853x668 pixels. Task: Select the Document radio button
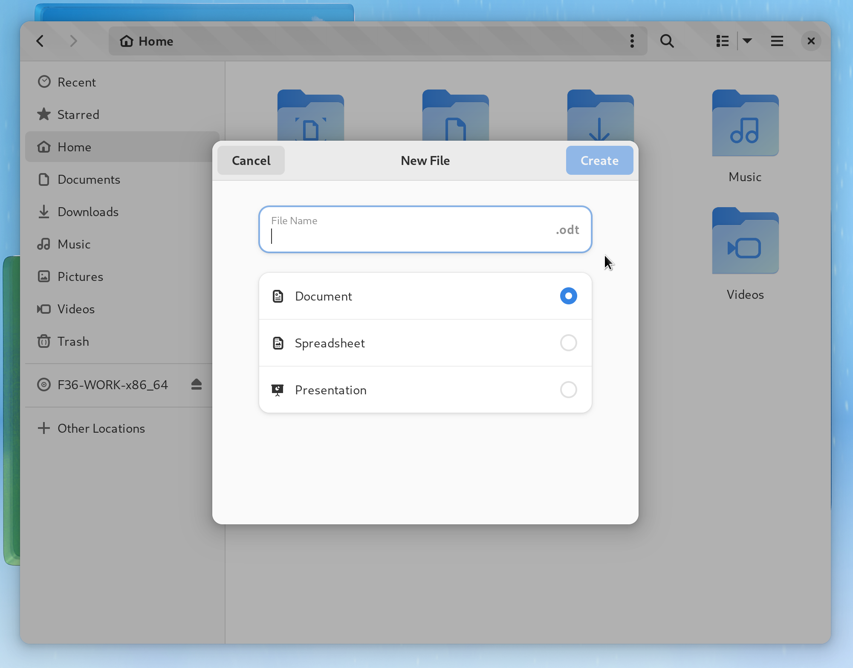[568, 296]
